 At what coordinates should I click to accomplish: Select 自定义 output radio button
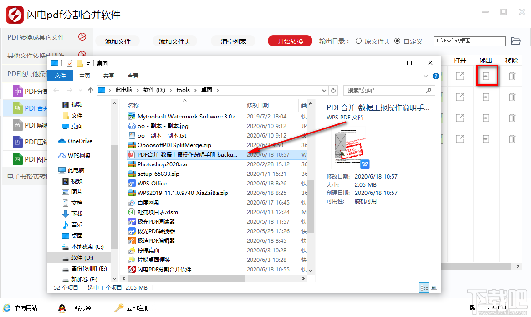click(398, 41)
